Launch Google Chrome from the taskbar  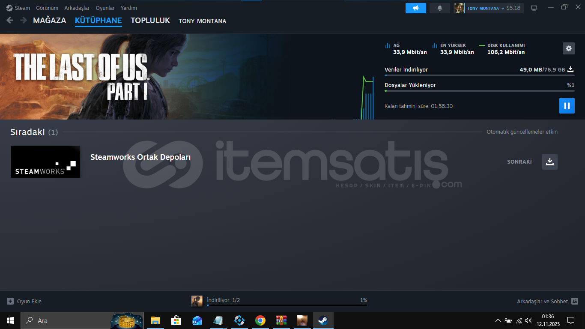click(x=260, y=320)
